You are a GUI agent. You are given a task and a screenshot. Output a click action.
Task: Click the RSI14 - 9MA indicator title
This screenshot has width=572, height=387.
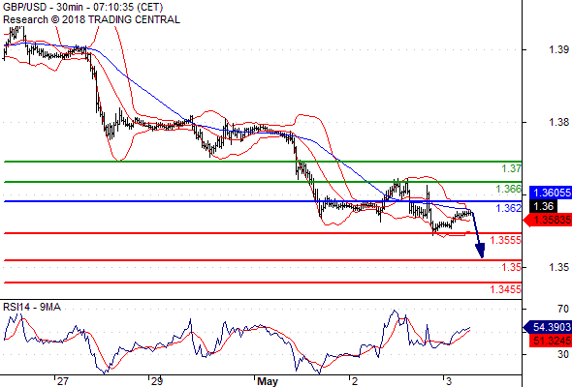coord(32,308)
